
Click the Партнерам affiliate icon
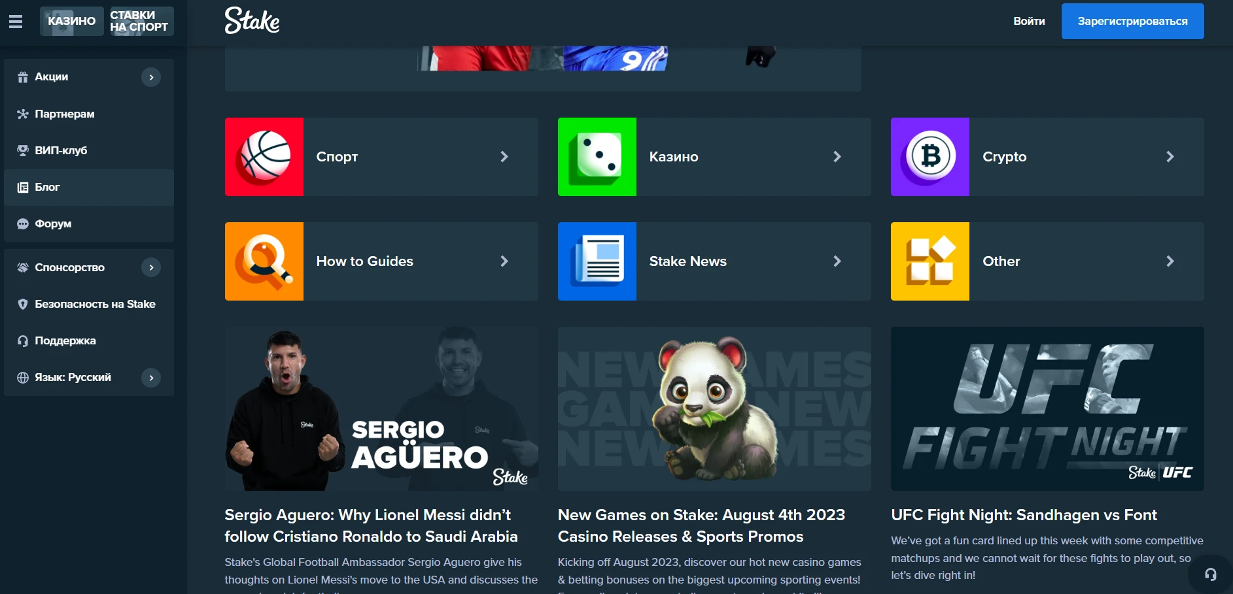point(23,114)
